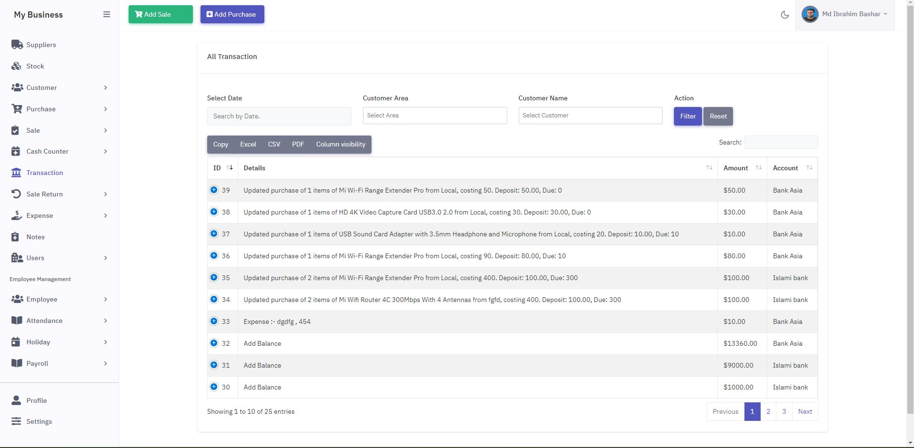Image resolution: width=914 pixels, height=448 pixels.
Task: Click the Sale clipboard icon
Action: pos(15,130)
